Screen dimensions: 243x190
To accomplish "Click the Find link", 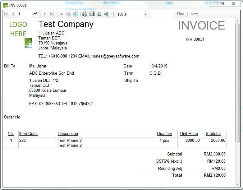I will tap(181, 14).
